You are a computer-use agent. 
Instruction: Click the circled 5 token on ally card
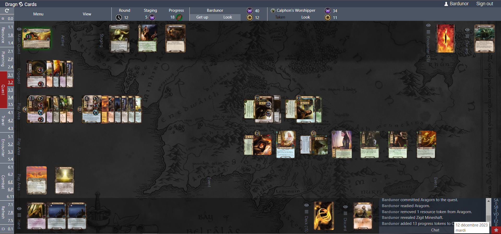(x=257, y=98)
